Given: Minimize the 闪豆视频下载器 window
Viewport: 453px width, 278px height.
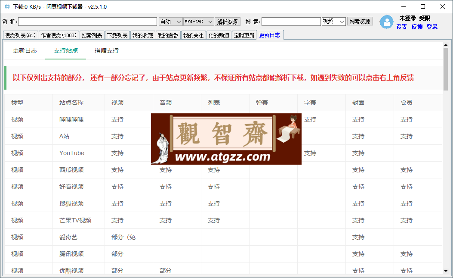Looking at the screenshot, I should point(404,6).
